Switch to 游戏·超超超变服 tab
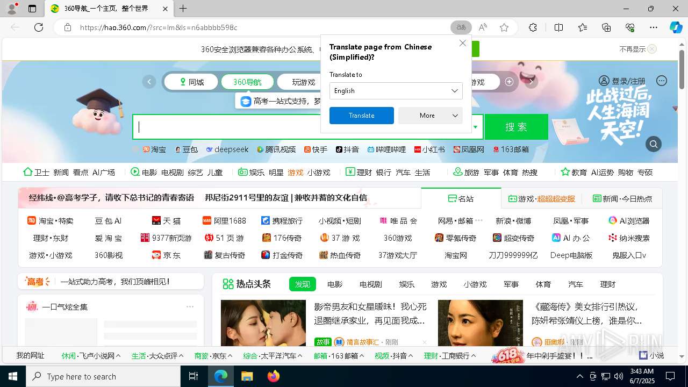The height and width of the screenshot is (387, 688). click(542, 198)
